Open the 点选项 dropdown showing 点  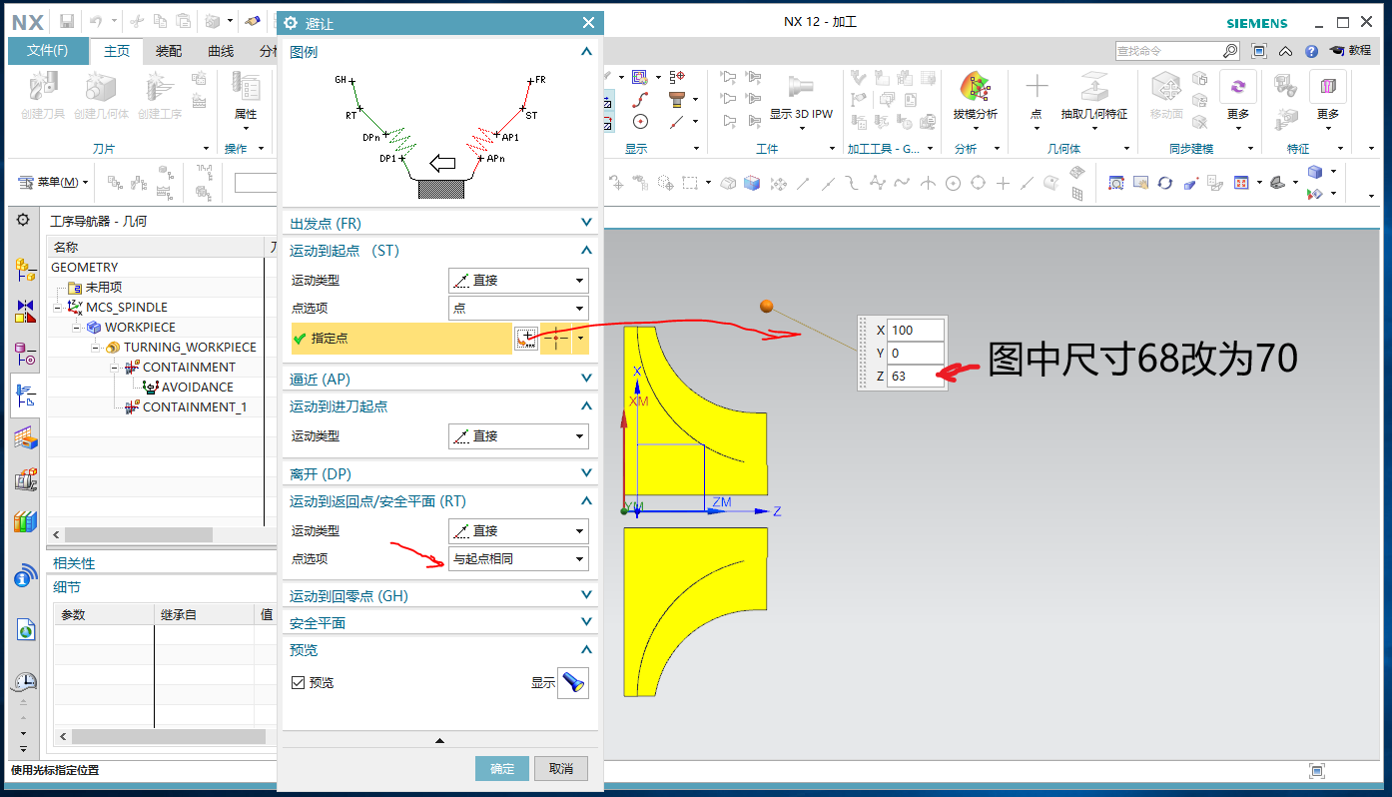(518, 309)
